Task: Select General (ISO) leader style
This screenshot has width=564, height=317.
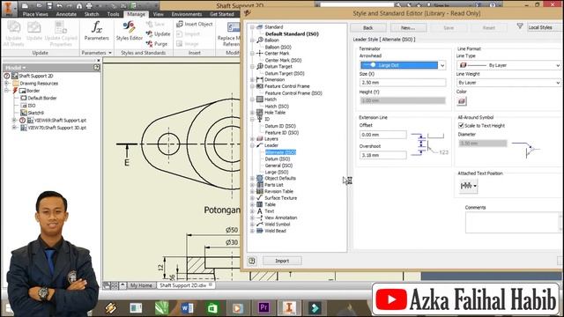Action: point(278,166)
